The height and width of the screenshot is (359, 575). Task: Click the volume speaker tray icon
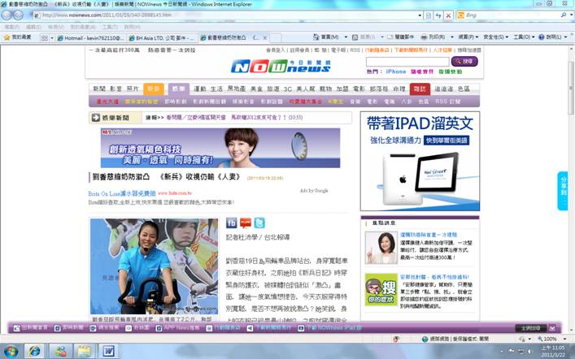pyautogui.click(x=529, y=352)
